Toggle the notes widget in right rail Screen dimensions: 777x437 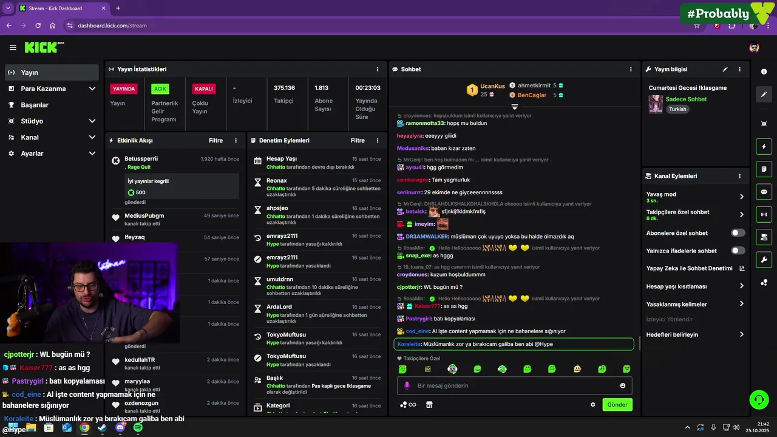[764, 169]
